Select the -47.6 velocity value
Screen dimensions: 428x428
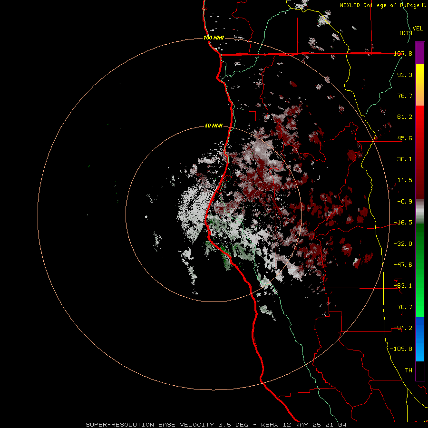403,265
